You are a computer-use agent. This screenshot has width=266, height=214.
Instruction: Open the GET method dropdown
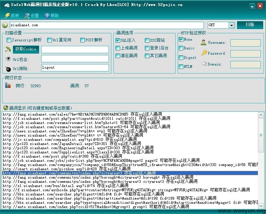pos(231,25)
